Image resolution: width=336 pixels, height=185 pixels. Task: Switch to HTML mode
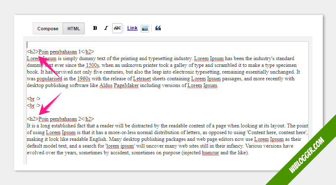(74, 29)
